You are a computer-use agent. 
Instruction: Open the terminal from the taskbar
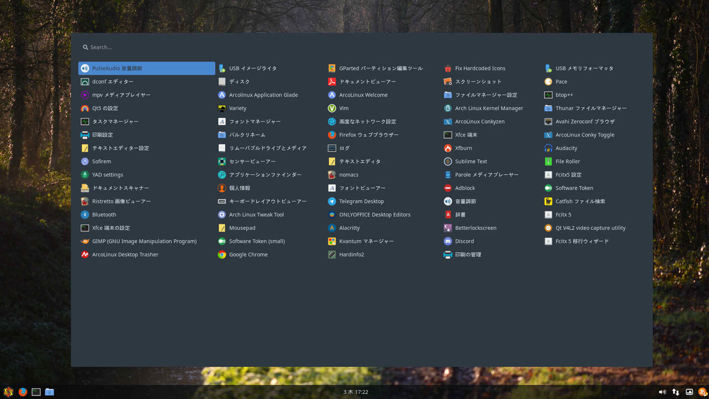pos(35,392)
